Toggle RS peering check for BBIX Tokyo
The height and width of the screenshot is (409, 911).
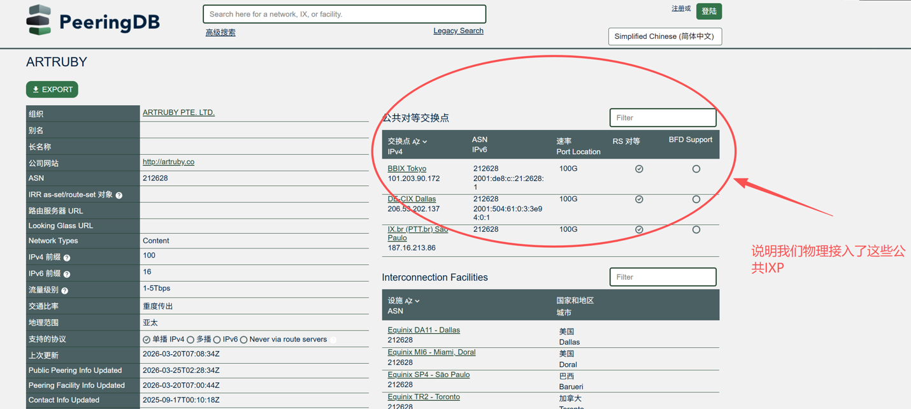[639, 169]
